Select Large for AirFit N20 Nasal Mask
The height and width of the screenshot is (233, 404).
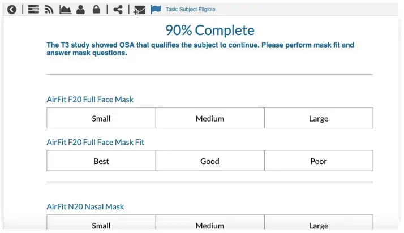319,225
